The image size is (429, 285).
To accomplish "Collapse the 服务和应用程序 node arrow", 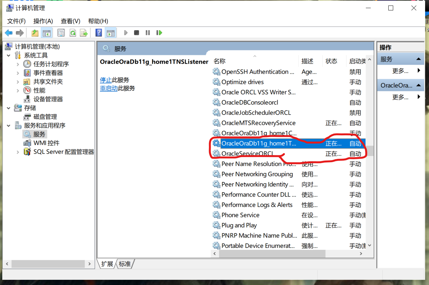I will pos(9,126).
